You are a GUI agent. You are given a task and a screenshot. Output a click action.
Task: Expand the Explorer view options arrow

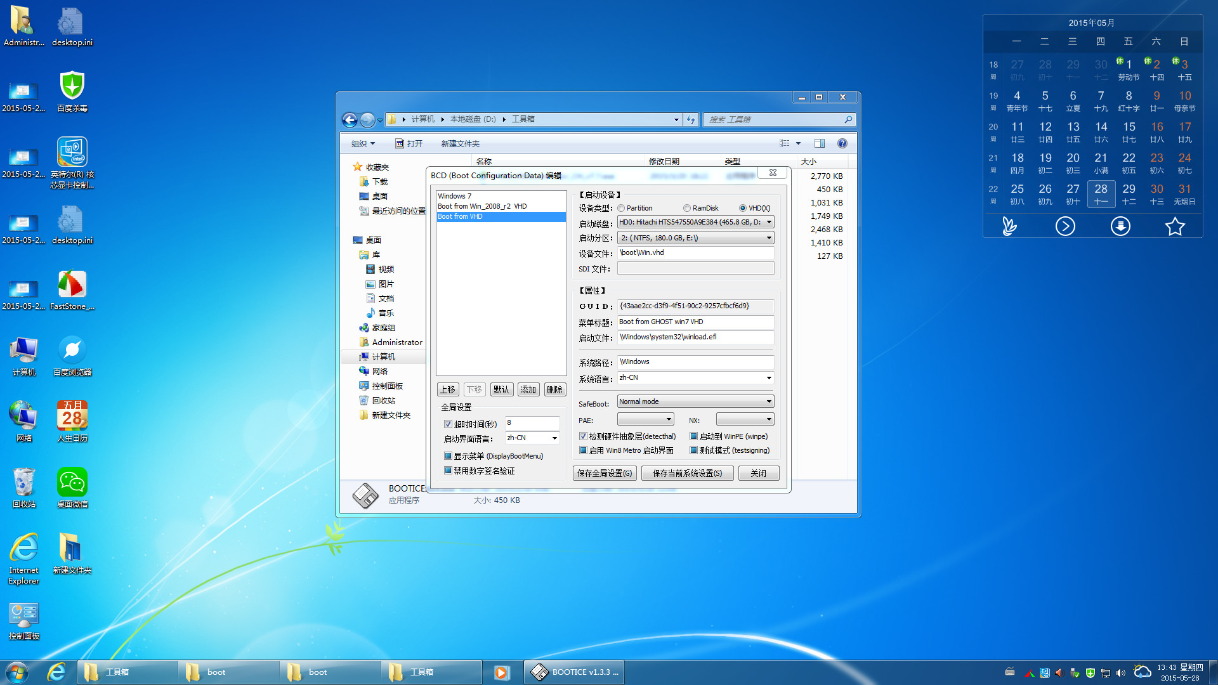point(798,143)
